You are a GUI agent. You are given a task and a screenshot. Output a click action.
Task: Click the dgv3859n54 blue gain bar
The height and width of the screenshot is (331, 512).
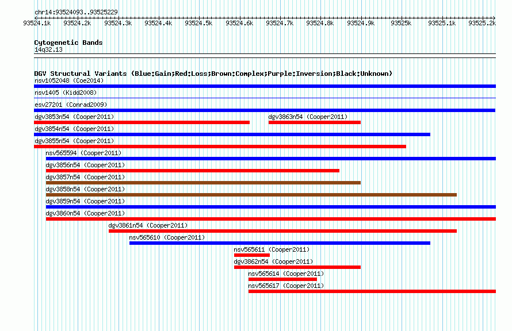point(271,207)
